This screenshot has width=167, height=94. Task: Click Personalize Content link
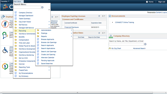[x=154, y=13]
